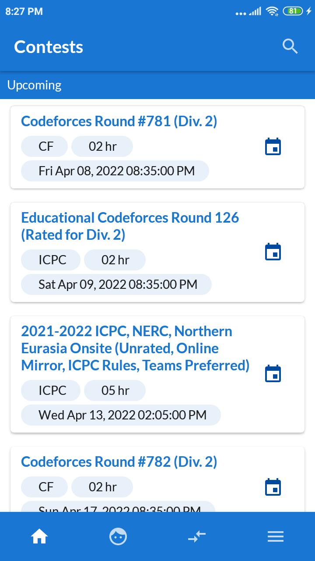Open Educational Codeforces Round 126 title
Screen dimensions: 315x561
[x=130, y=226]
